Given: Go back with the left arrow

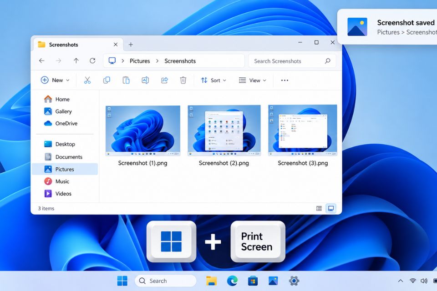Looking at the screenshot, I should 42,61.
